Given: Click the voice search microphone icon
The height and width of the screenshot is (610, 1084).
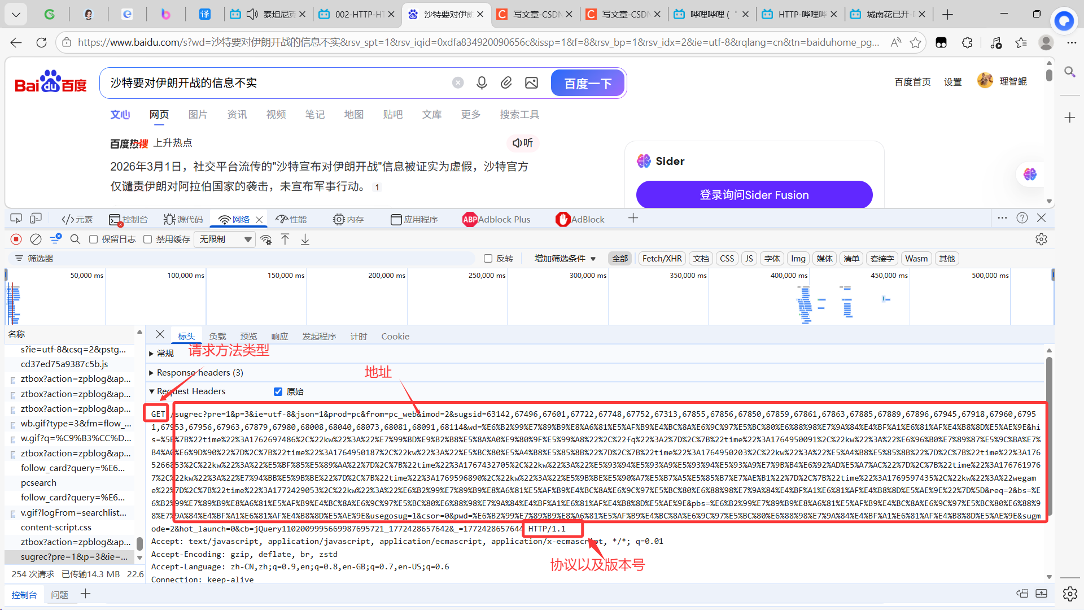Looking at the screenshot, I should [482, 83].
